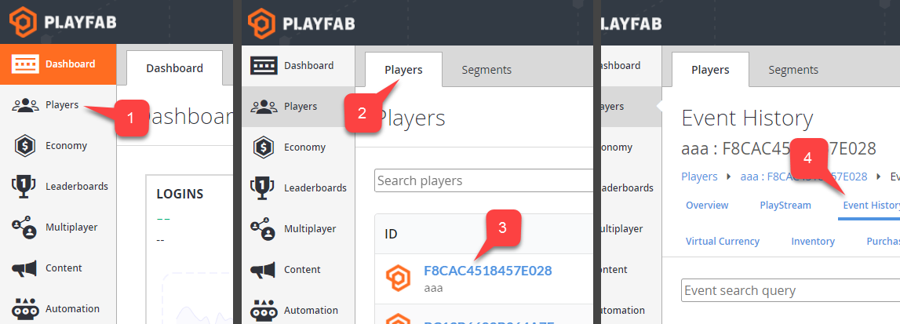Open the Dashboard tab above the LOGINS card
Viewport: 900px width, 324px height.
(174, 68)
